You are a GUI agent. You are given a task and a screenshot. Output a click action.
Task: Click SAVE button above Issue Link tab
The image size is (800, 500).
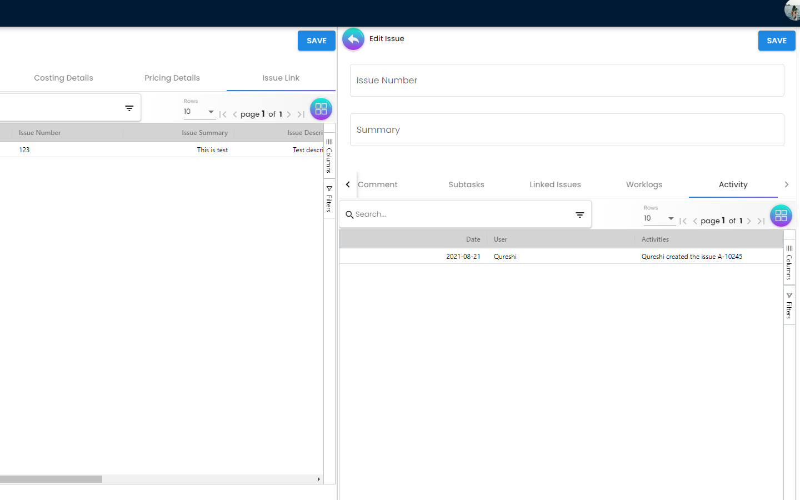click(x=316, y=41)
